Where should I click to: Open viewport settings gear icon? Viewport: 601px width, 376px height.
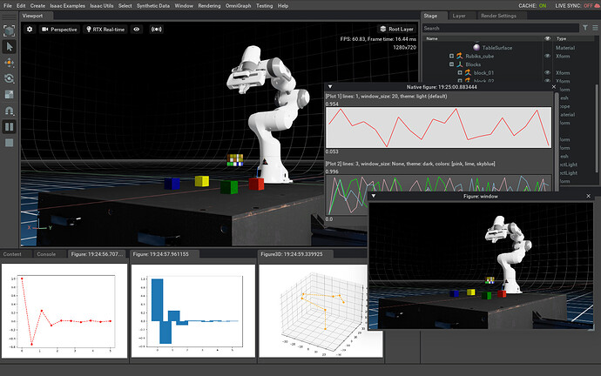tap(29, 30)
